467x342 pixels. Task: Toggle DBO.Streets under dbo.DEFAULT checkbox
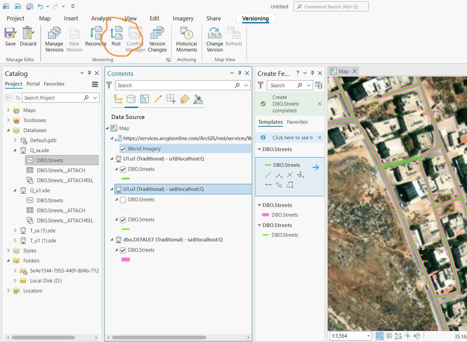pos(123,250)
